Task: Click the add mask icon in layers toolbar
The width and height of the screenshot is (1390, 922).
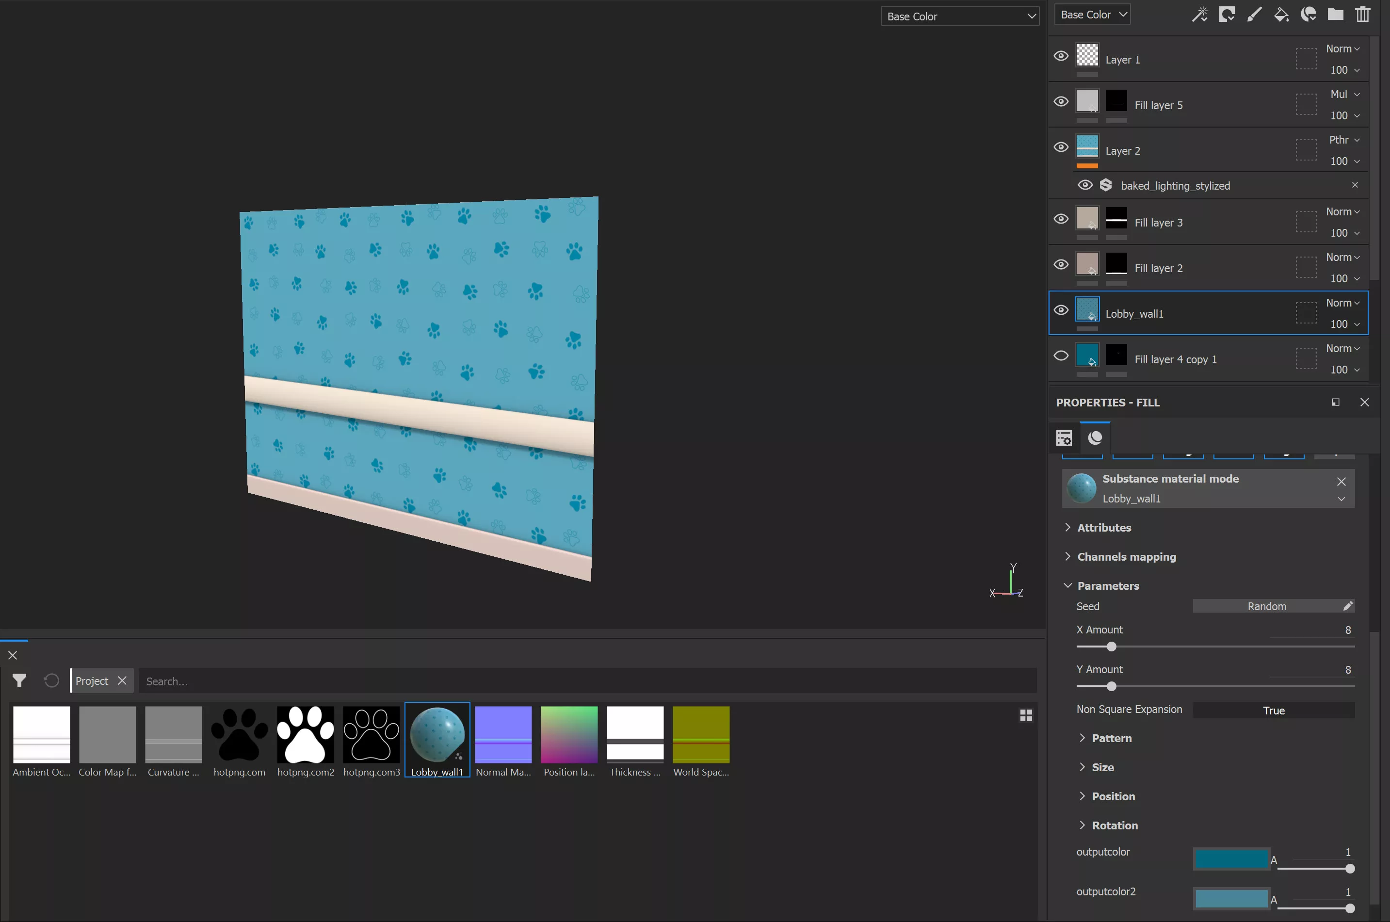Action: [x=1227, y=14]
